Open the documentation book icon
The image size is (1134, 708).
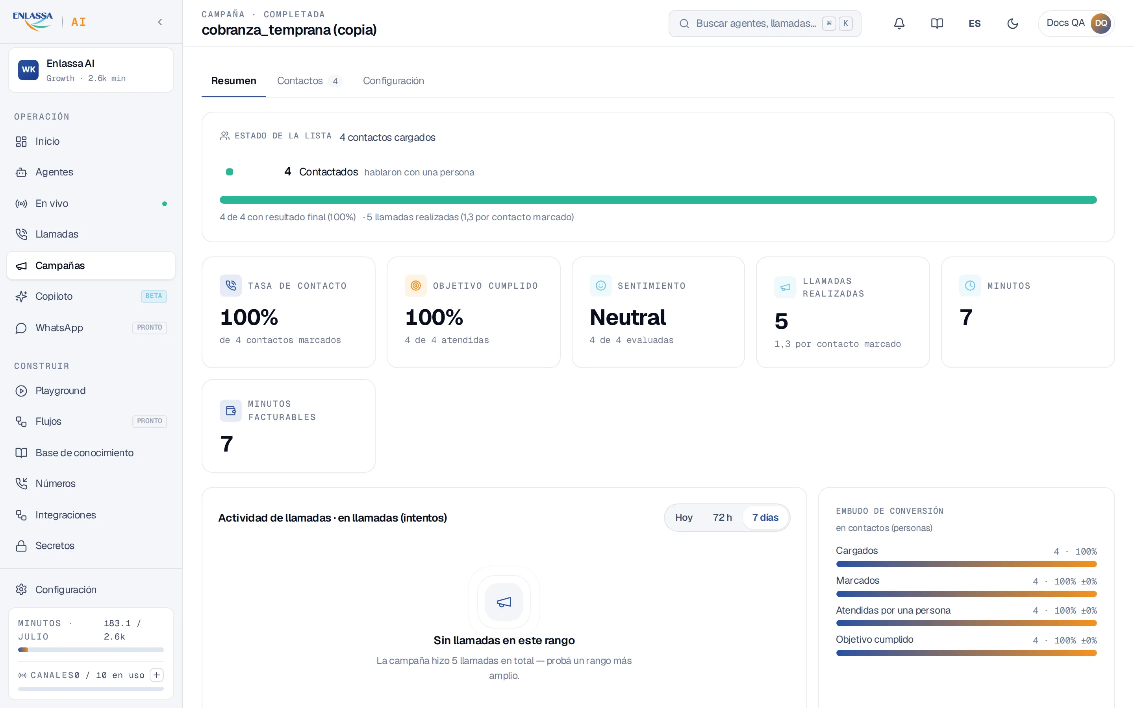click(x=937, y=24)
